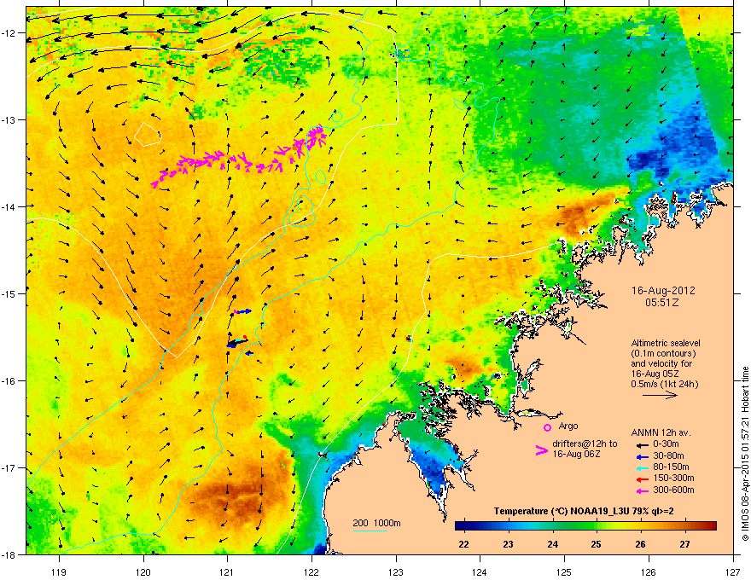Click the 22 label on the colour bar
Viewport: 751px width, 580px height.
pos(463,544)
